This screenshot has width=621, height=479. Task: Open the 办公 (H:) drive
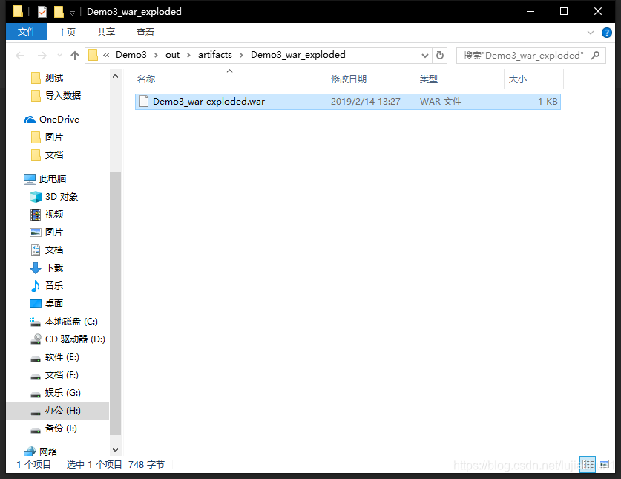click(x=58, y=411)
